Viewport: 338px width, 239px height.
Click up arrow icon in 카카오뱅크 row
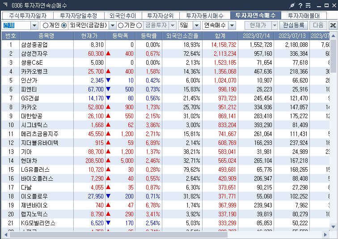click(x=108, y=71)
